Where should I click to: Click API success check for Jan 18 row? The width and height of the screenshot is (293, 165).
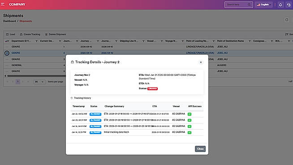[x=190, y=126]
